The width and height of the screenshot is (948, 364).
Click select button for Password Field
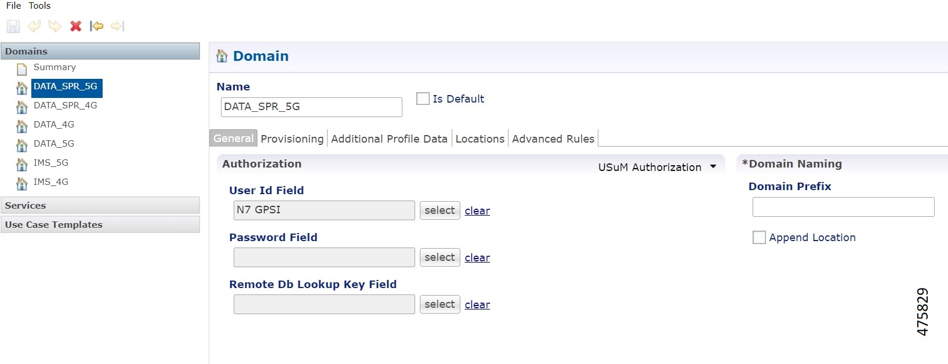click(440, 257)
